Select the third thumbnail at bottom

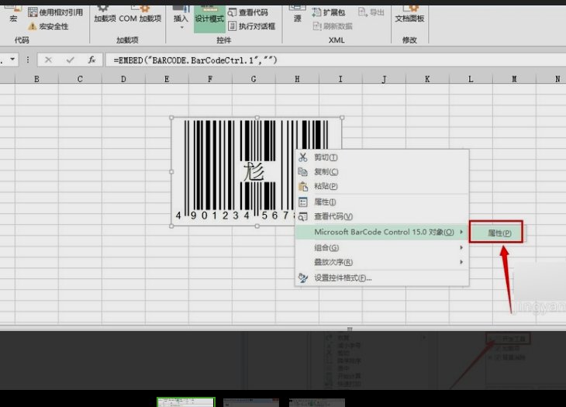click(x=317, y=402)
